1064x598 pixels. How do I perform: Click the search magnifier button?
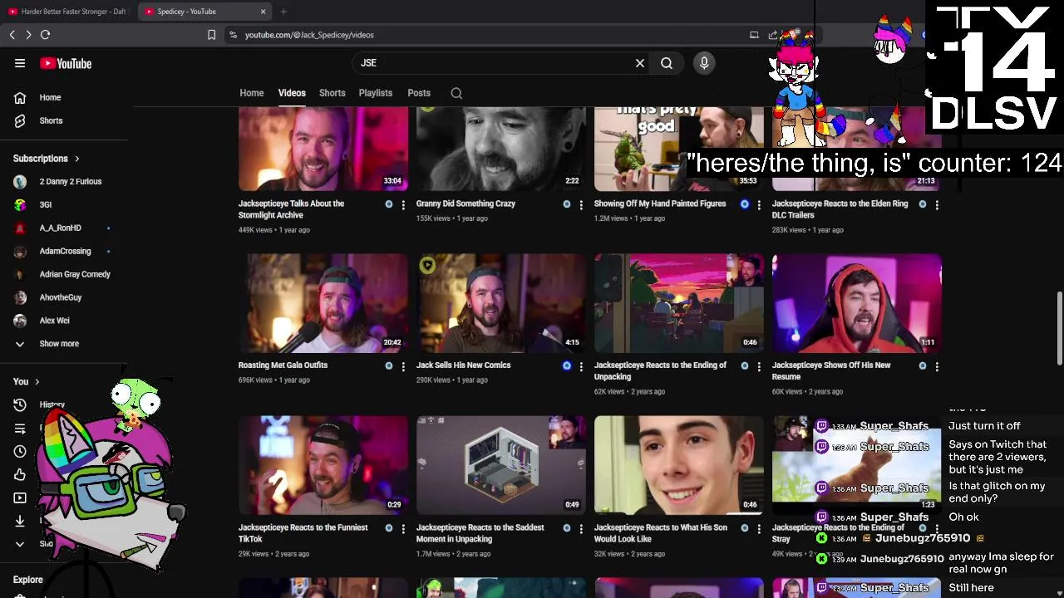(x=667, y=63)
